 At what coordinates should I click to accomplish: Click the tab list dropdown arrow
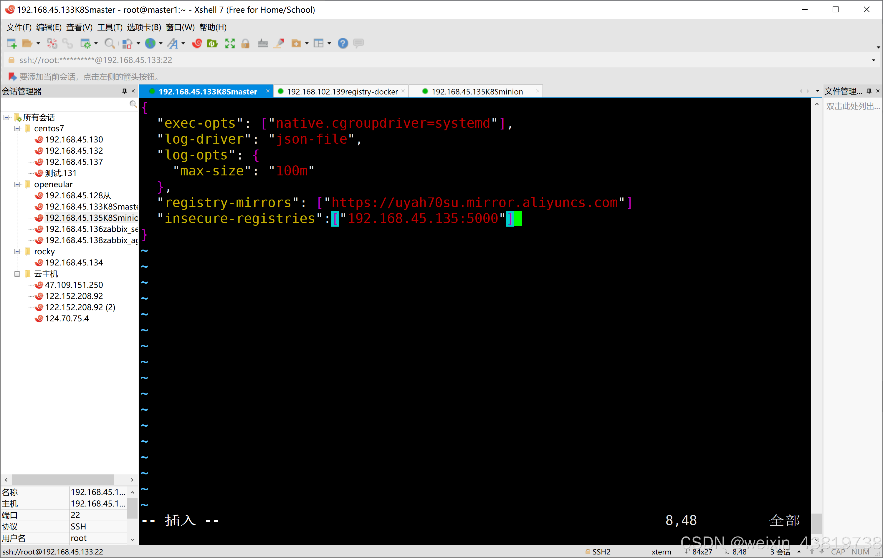[x=817, y=91]
